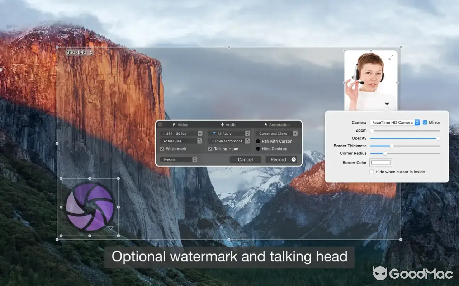The width and height of the screenshot is (459, 286).
Task: Click the Audio microphone icon
Action: point(223,125)
